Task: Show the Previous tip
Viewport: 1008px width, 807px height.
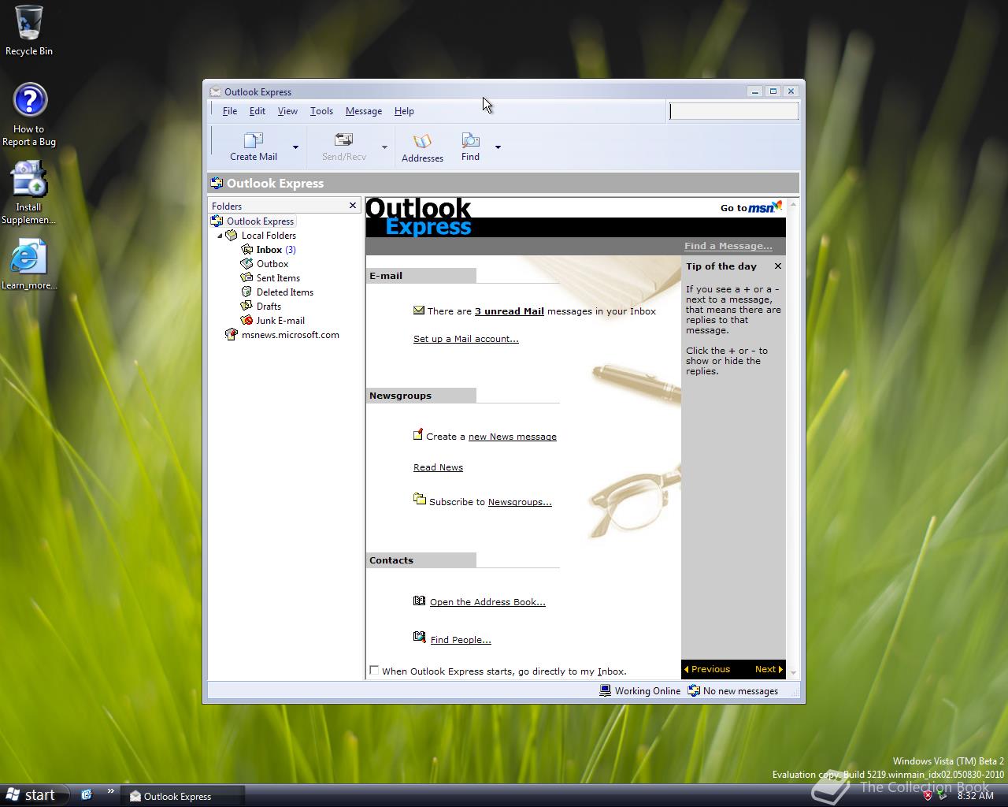Action: pos(707,669)
